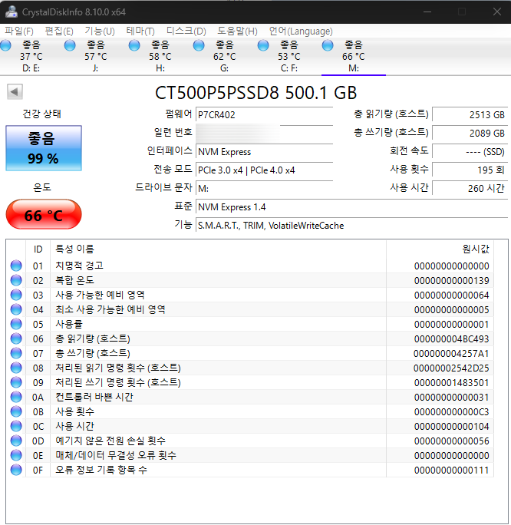Select the J: disk tab
Image resolution: width=511 pixels, height=525 pixels.
pos(96,56)
